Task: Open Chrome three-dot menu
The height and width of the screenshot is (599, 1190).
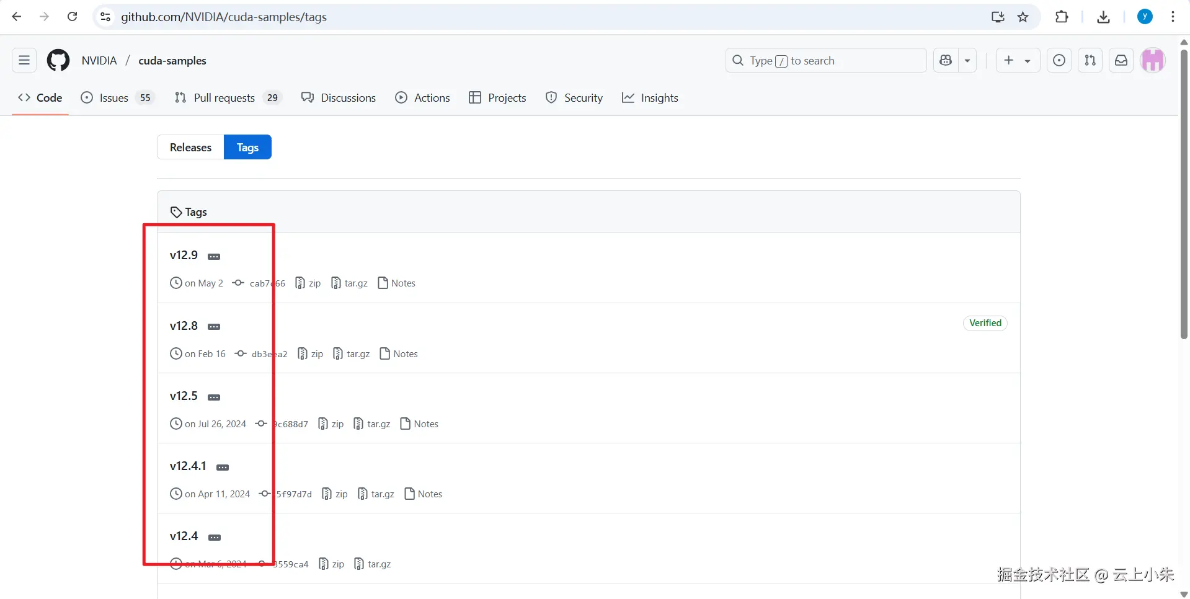Action: (x=1173, y=17)
